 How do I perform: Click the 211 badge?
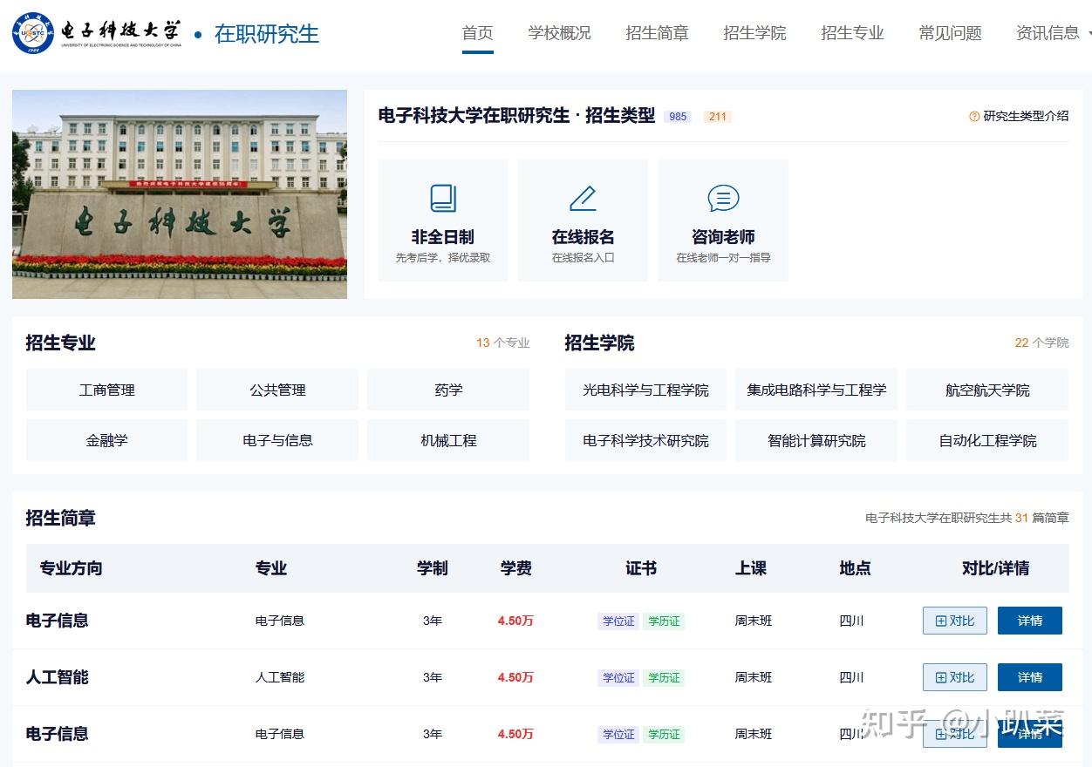(718, 116)
